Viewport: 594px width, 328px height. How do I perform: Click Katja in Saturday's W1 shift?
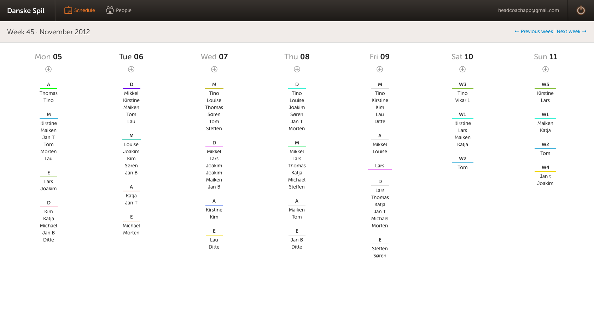tap(462, 144)
